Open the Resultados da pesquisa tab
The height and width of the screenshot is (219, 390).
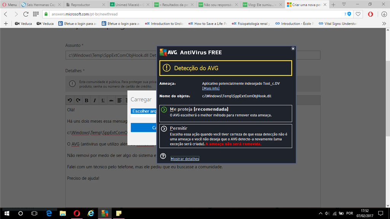tap(174, 5)
